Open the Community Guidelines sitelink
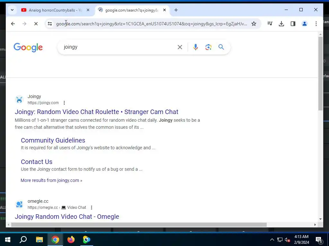 point(53,140)
